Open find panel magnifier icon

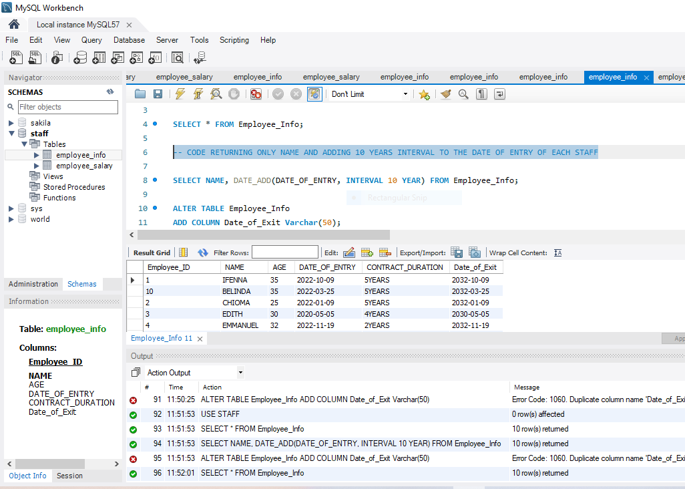463,94
